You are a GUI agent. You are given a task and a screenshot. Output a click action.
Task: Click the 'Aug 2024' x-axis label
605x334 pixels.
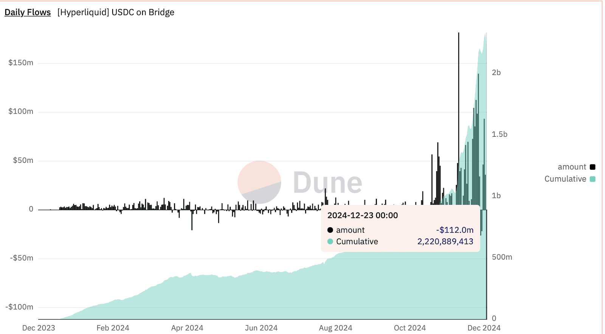(335, 328)
